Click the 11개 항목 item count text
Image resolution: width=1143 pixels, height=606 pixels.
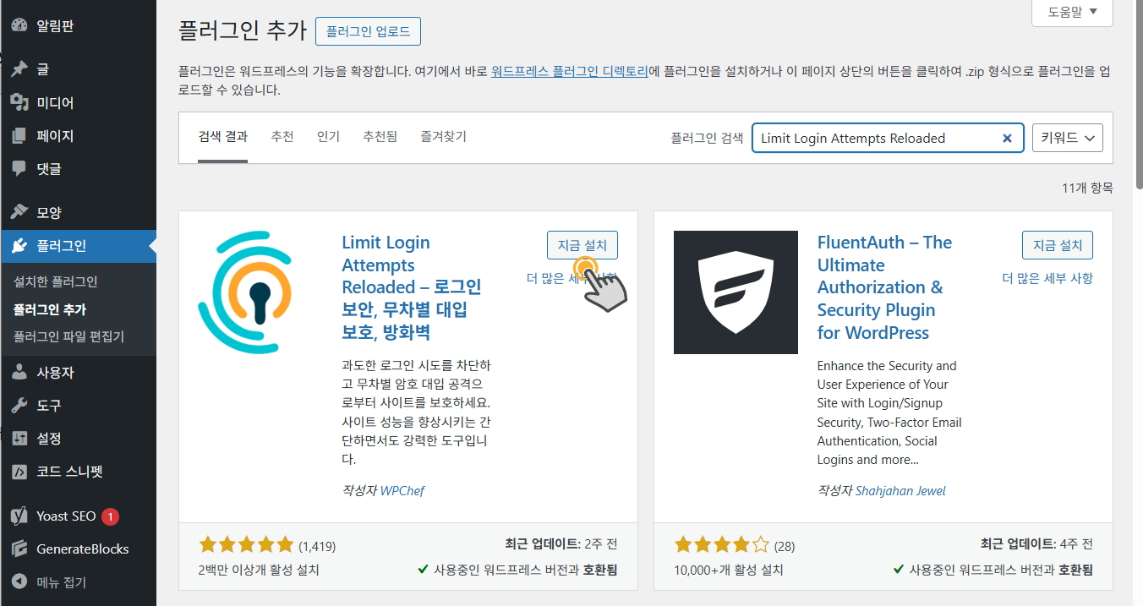pyautogui.click(x=1087, y=188)
